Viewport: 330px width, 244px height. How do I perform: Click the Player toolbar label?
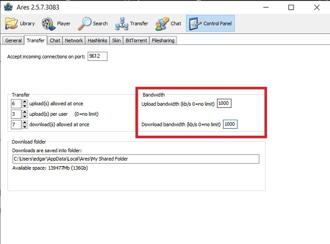pyautogui.click(x=64, y=23)
